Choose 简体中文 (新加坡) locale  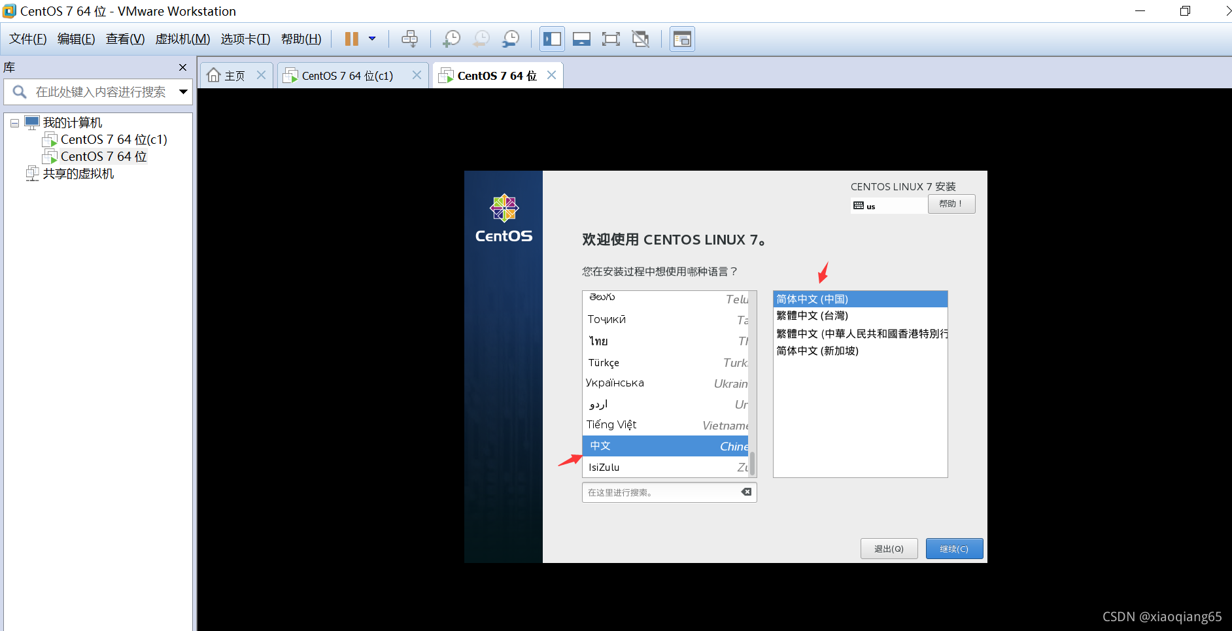coord(860,351)
